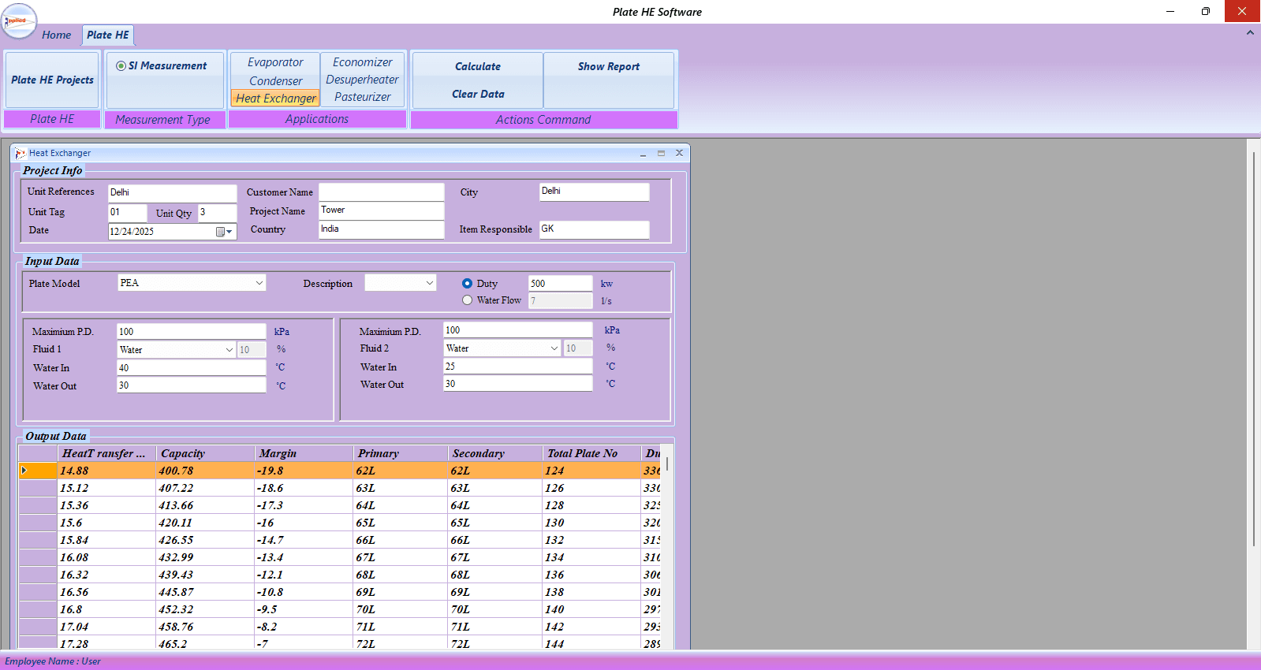
Task: Sort by Total Plate No column header
Action: click(591, 453)
